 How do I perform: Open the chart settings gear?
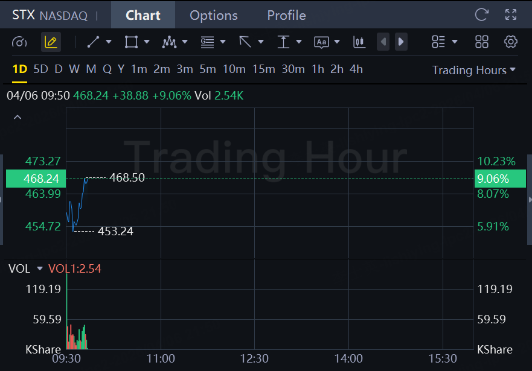pyautogui.click(x=511, y=42)
